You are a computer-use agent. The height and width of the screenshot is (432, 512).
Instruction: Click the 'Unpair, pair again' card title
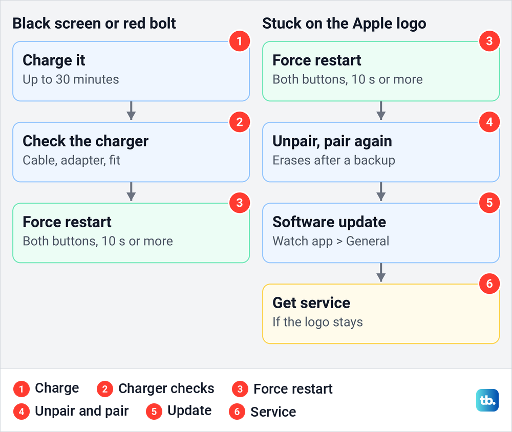point(332,141)
